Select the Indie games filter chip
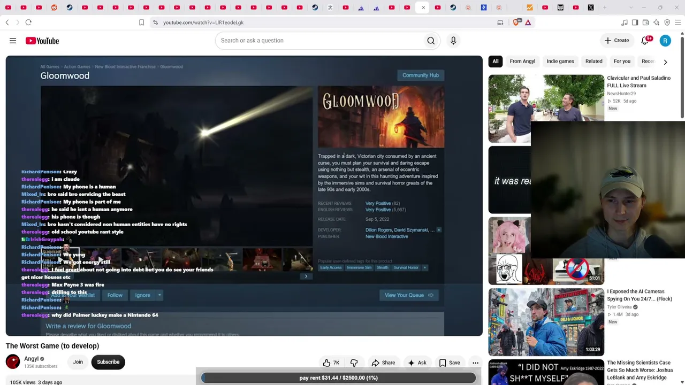685x385 pixels. (x=560, y=61)
